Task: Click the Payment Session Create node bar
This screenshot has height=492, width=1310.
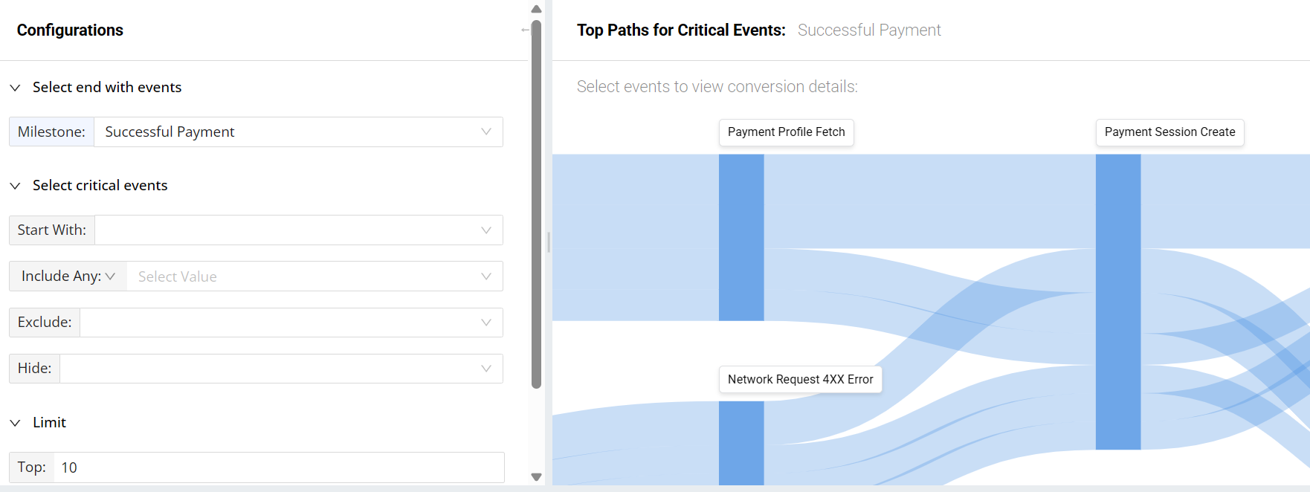Action: click(x=1118, y=301)
